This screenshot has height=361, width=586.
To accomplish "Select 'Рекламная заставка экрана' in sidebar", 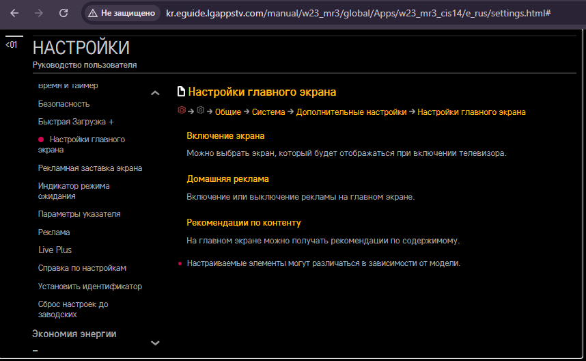I will coord(89,168).
